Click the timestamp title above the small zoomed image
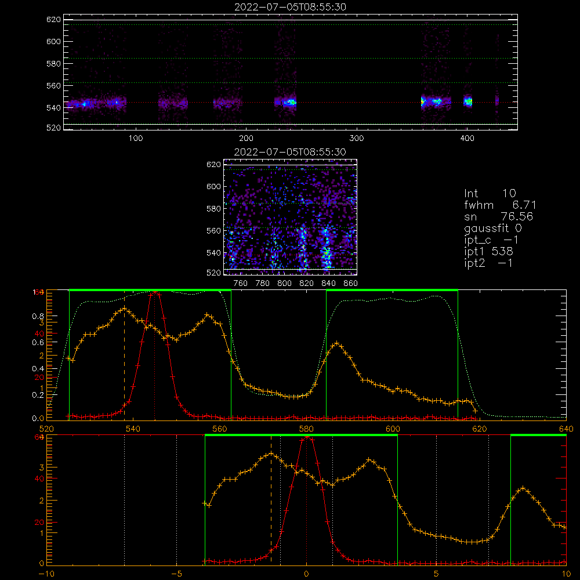 [x=290, y=152]
